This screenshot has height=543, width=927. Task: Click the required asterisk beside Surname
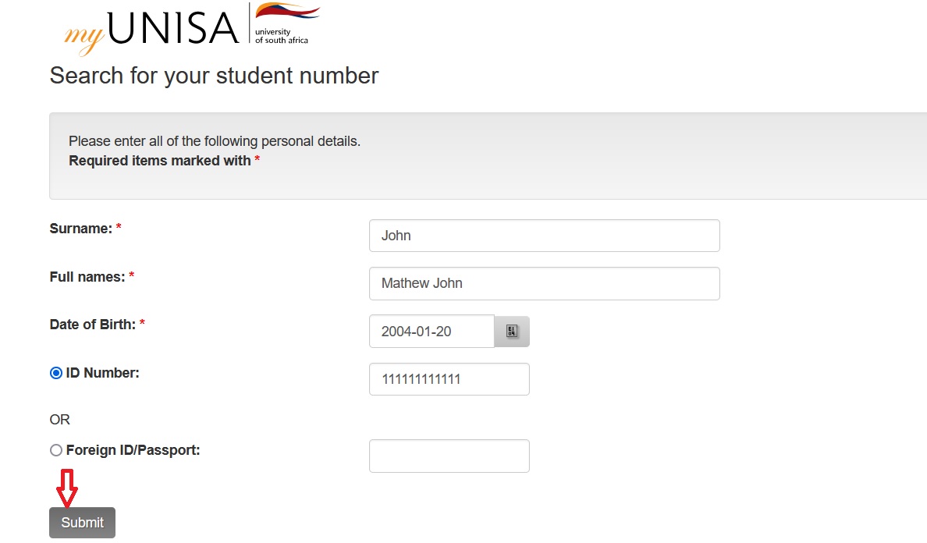tap(118, 225)
